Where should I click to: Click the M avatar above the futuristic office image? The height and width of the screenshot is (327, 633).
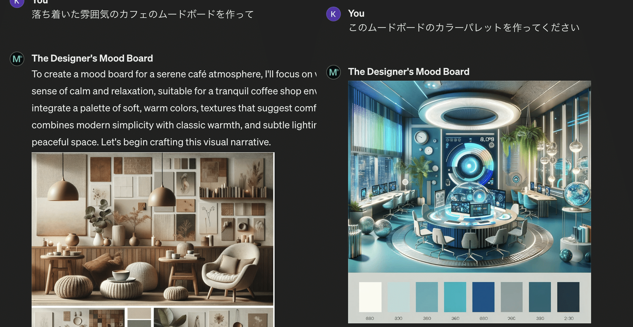(333, 72)
